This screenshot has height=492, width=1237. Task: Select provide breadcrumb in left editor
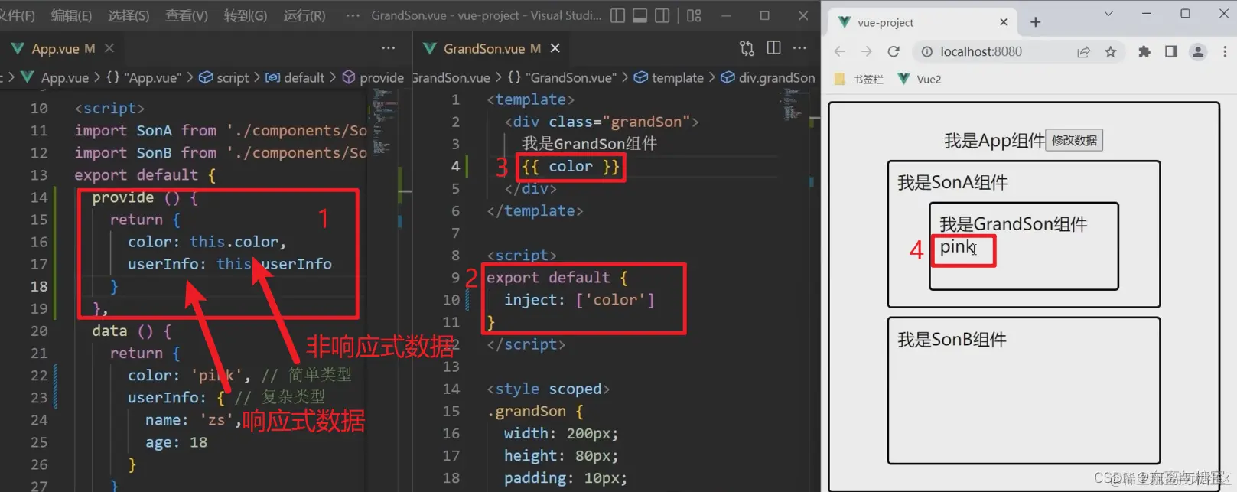(x=373, y=77)
